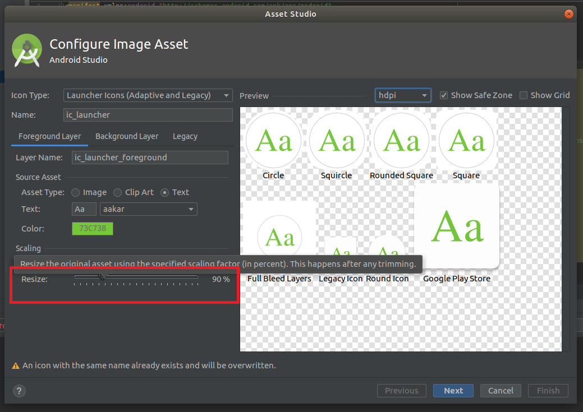
Task: Enable Show Grid
Action: pos(524,95)
